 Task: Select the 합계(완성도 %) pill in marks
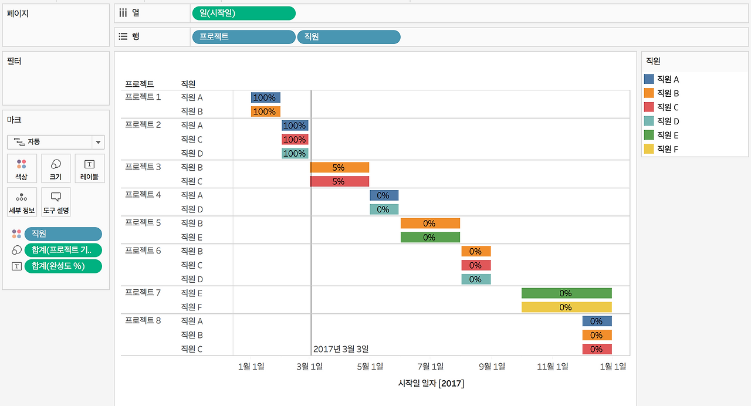[63, 266]
